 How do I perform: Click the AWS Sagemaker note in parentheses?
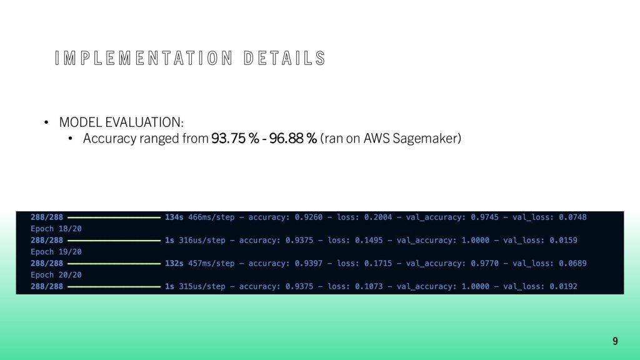point(391,138)
